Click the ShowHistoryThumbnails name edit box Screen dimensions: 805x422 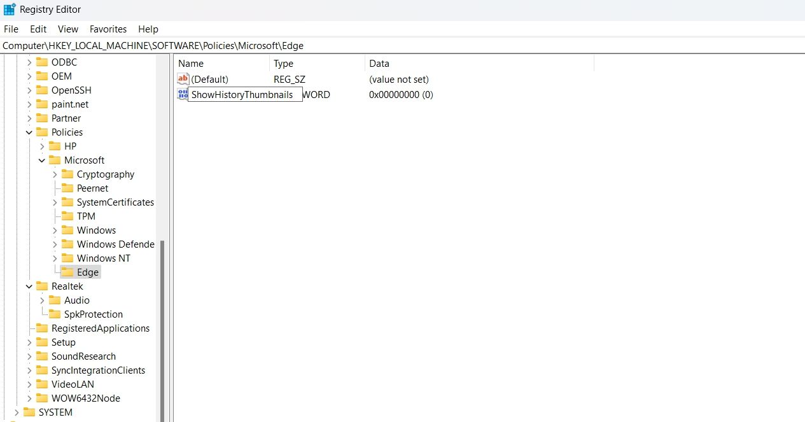[245, 95]
